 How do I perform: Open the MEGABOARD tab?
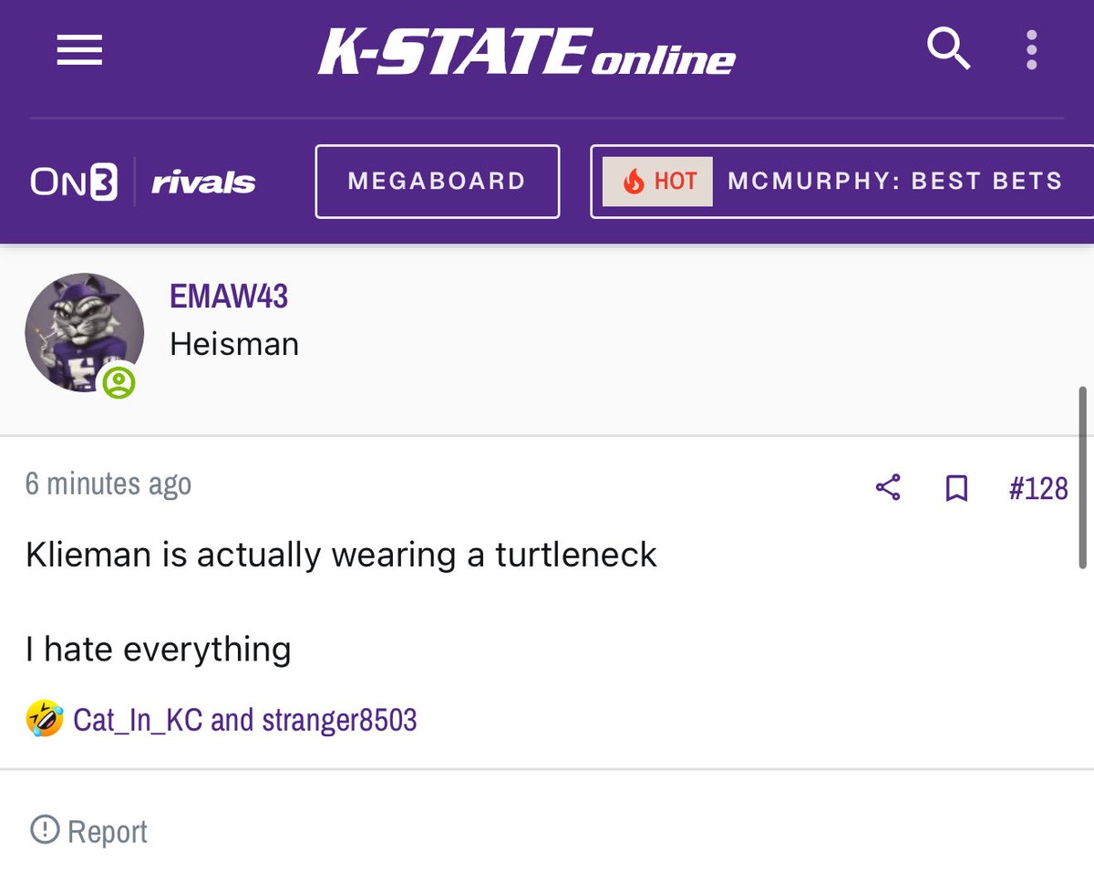point(437,182)
